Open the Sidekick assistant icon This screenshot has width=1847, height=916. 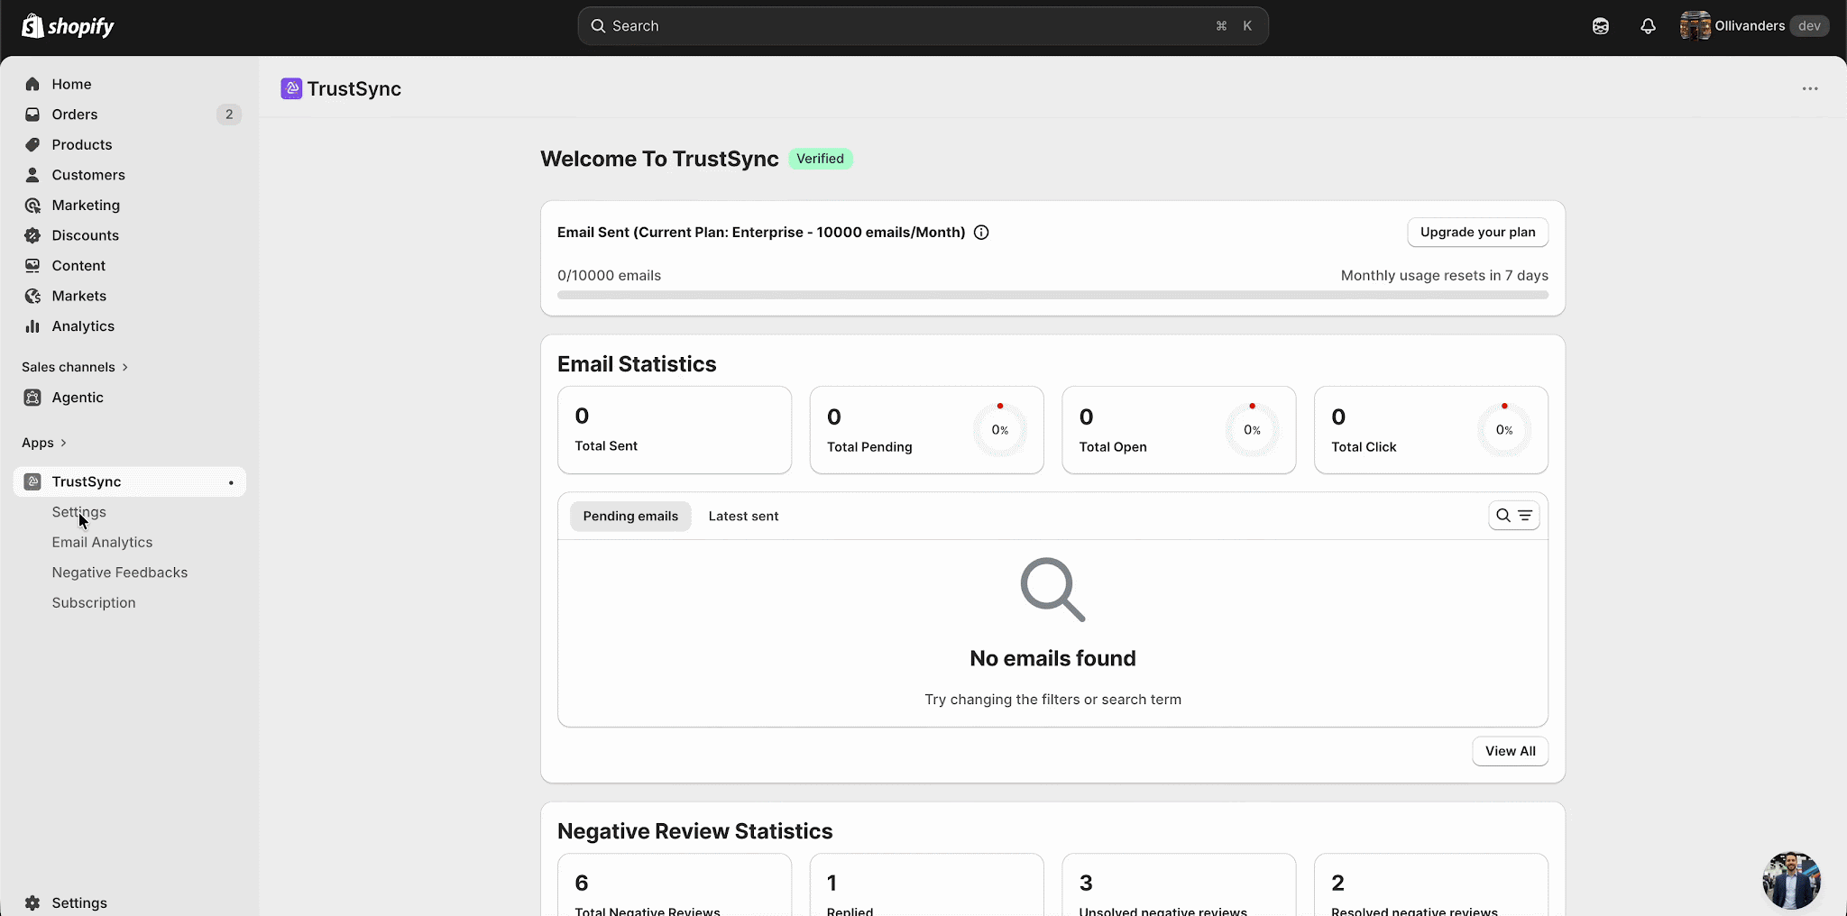pyautogui.click(x=1601, y=26)
